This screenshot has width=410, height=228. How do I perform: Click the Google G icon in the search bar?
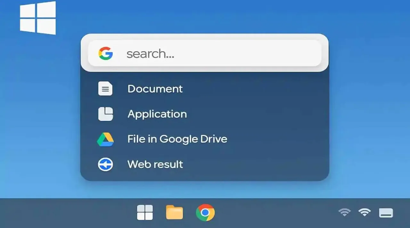tap(105, 53)
